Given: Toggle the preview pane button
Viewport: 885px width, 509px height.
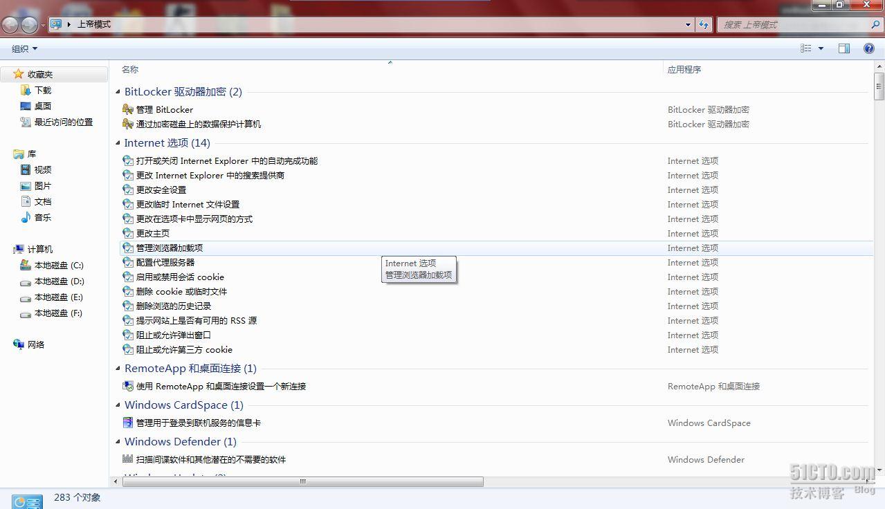Looking at the screenshot, I should tap(844, 48).
